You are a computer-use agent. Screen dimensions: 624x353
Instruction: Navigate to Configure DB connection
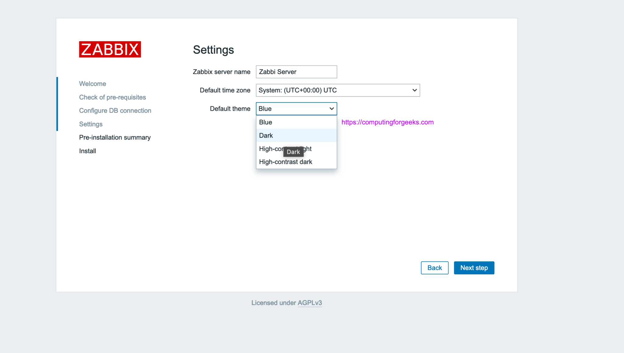[x=115, y=110]
